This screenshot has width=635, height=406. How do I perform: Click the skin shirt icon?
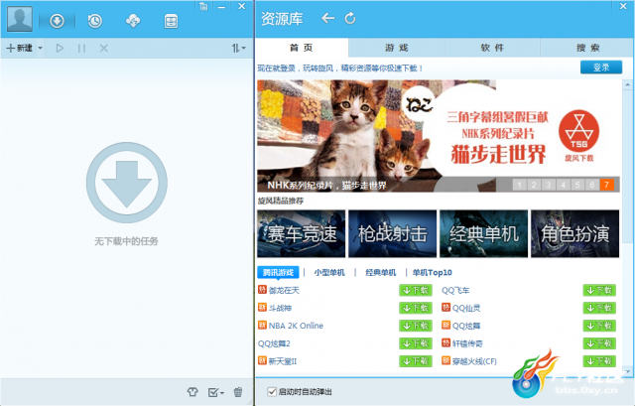(192, 392)
